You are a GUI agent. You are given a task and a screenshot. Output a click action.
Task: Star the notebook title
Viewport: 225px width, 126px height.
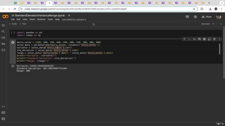(x=69, y=15)
